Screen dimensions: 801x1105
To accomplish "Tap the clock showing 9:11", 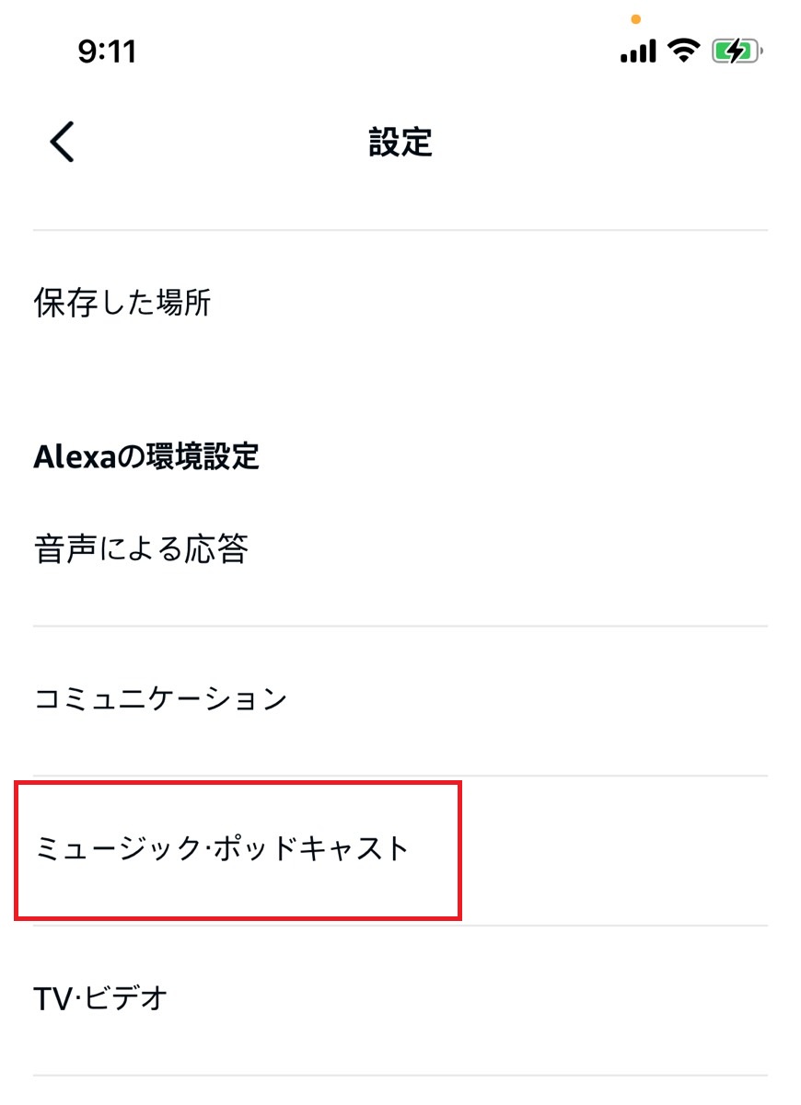I will (x=104, y=52).
